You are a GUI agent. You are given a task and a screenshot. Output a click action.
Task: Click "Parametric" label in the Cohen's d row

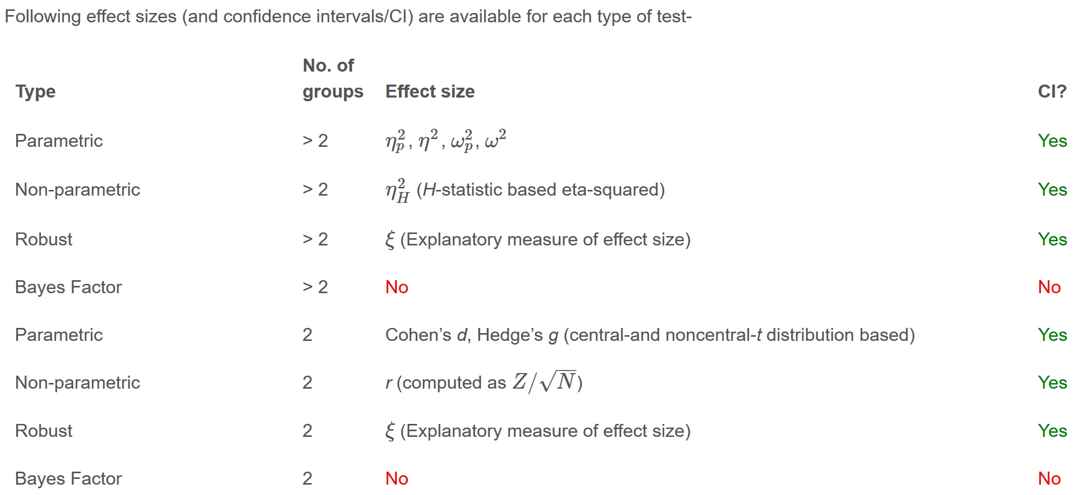59,335
